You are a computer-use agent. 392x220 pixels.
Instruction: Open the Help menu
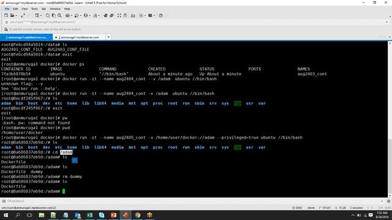pyautogui.click(x=67, y=9)
